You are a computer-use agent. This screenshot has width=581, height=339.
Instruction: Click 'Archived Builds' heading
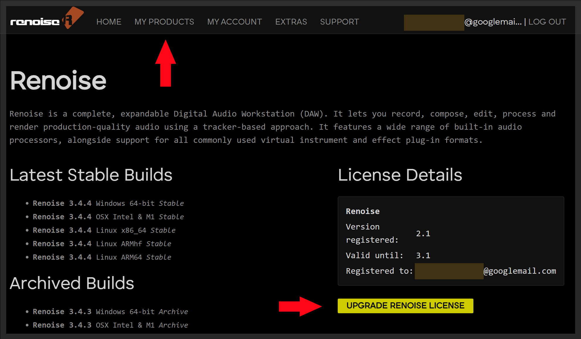coord(72,283)
